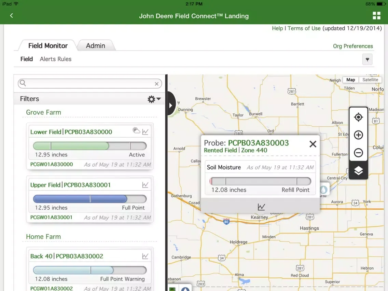The height and width of the screenshot is (291, 388).
Task: Click Hastings city label on map
Action: [309, 228]
